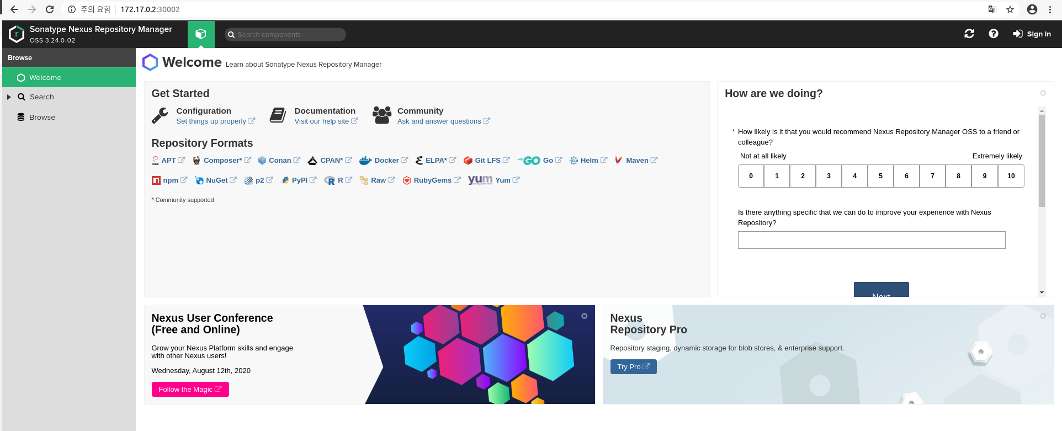This screenshot has height=431, width=1062.
Task: Close the Nexus User Conference banner
Action: pyautogui.click(x=584, y=316)
